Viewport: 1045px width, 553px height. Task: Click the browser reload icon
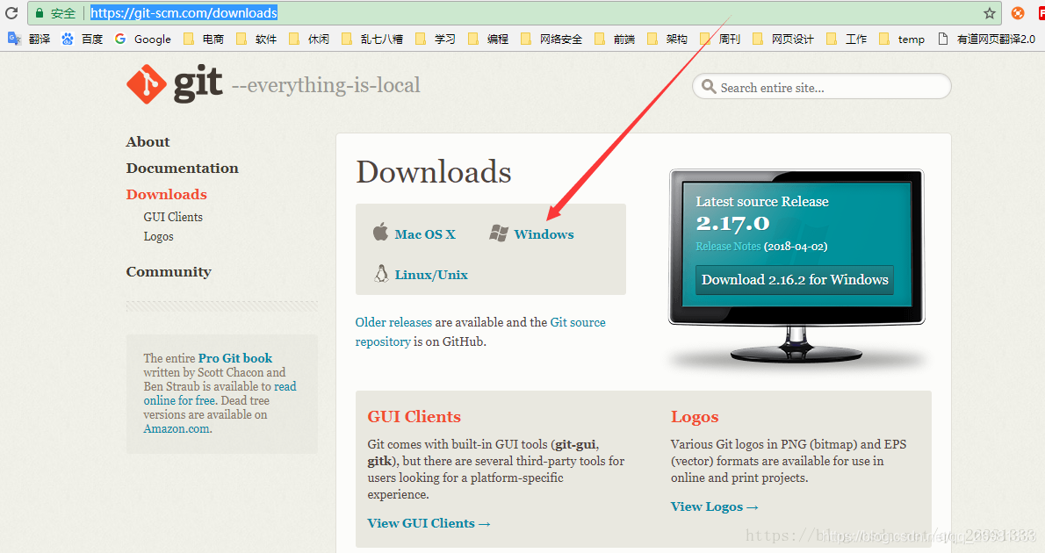[11, 12]
